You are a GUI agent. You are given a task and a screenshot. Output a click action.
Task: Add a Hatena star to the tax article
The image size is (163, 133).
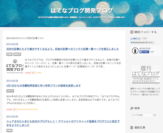15,109
